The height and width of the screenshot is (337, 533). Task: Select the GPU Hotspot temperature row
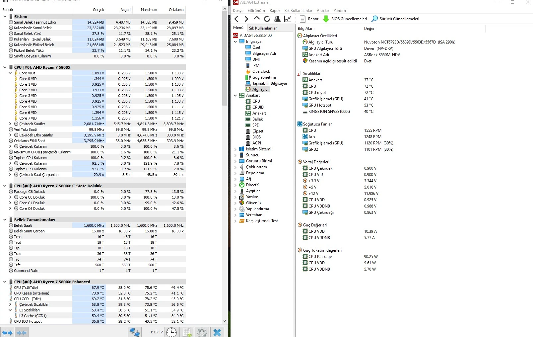pos(338,105)
